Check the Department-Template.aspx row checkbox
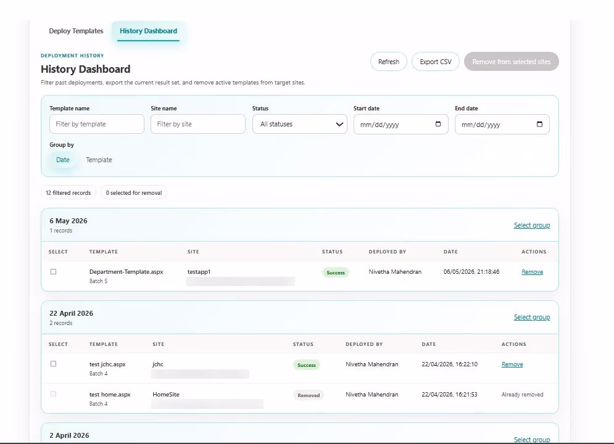This screenshot has height=444, width=614. point(53,271)
